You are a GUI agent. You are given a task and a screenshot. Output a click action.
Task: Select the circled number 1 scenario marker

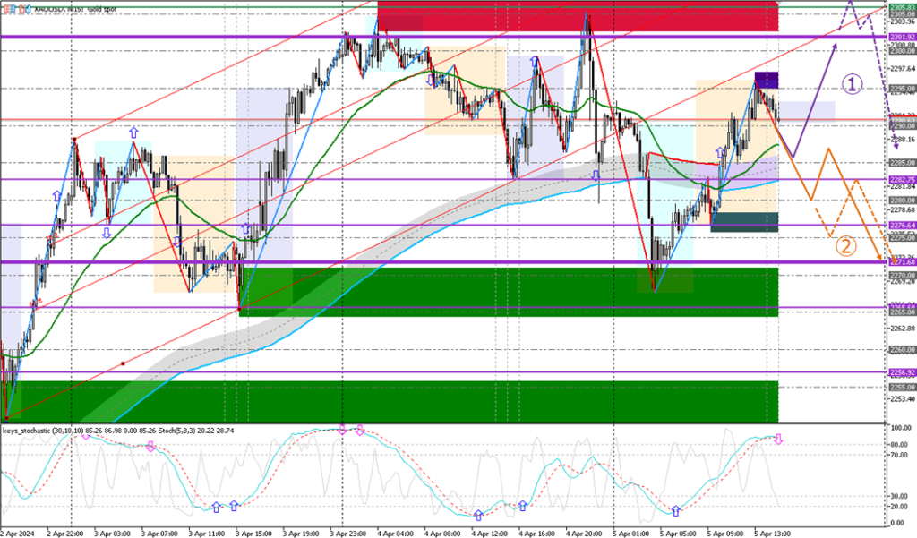coord(852,84)
